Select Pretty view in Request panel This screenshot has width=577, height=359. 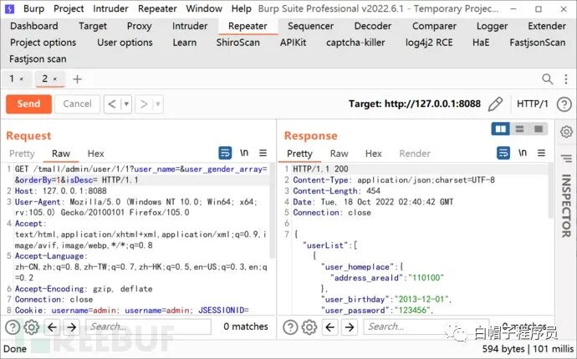(22, 154)
